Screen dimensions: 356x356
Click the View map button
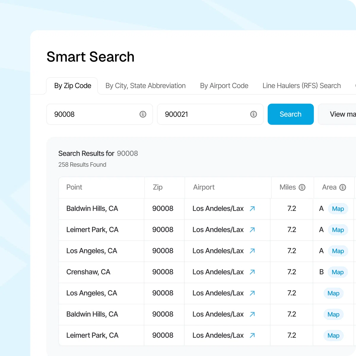(337, 114)
